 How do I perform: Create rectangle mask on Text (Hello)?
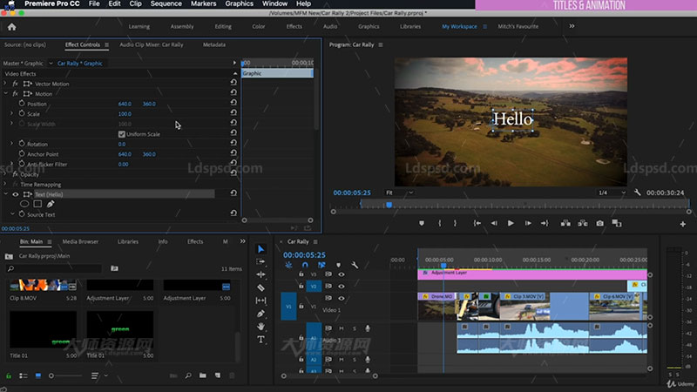tap(37, 204)
